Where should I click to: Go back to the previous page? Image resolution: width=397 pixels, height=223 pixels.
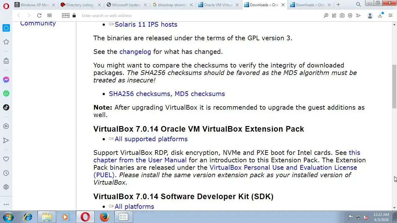[x=19, y=15]
